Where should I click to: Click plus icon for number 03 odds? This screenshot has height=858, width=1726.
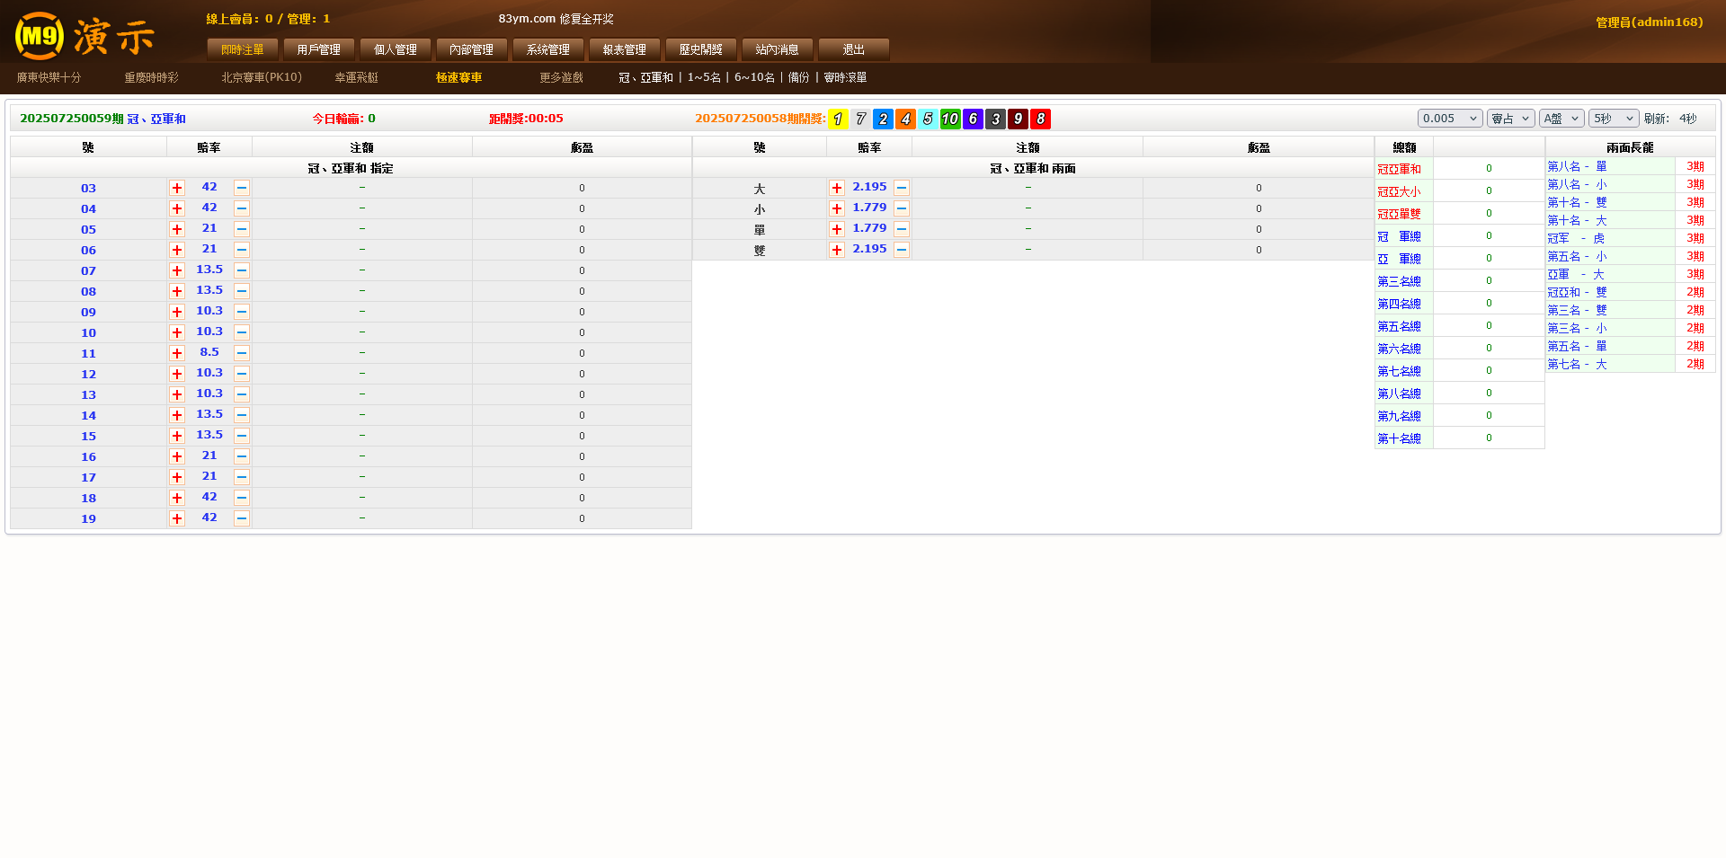pos(177,188)
